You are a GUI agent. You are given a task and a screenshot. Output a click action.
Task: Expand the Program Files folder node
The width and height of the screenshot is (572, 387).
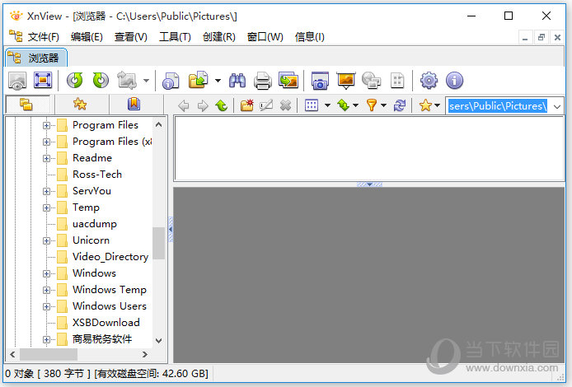pyautogui.click(x=46, y=125)
